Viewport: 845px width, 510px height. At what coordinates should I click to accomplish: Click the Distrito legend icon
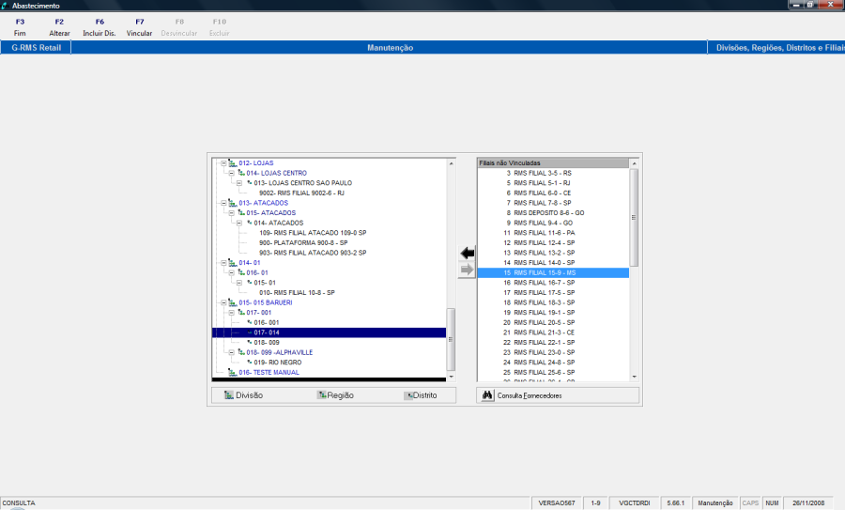(x=408, y=395)
